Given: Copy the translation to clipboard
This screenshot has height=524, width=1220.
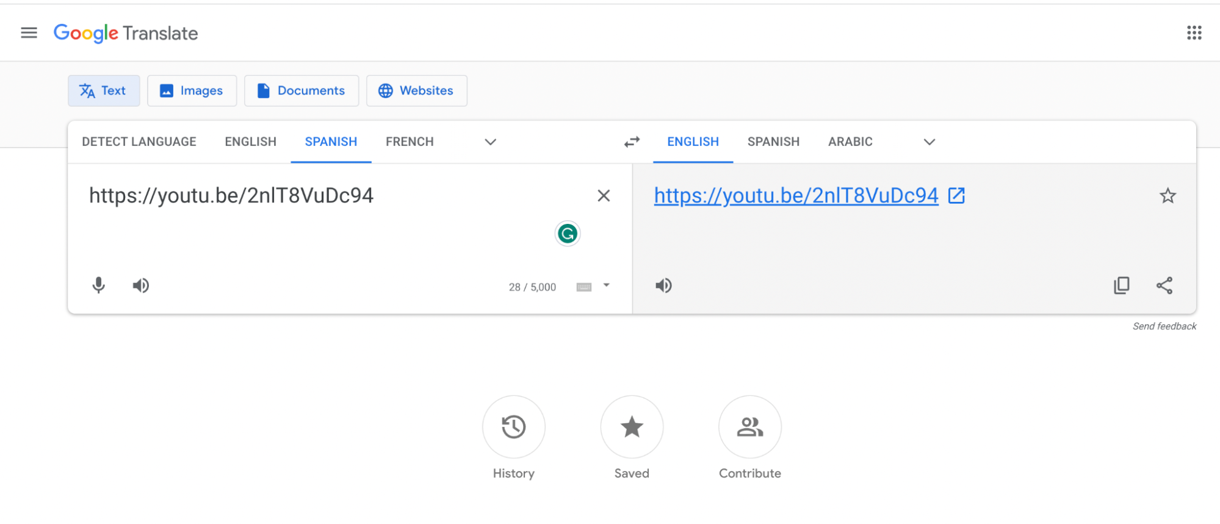Looking at the screenshot, I should click(1122, 285).
